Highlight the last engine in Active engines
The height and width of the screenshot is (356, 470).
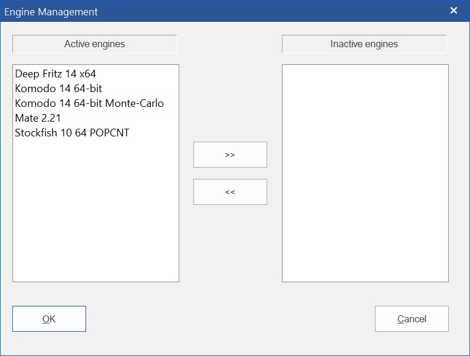click(72, 133)
